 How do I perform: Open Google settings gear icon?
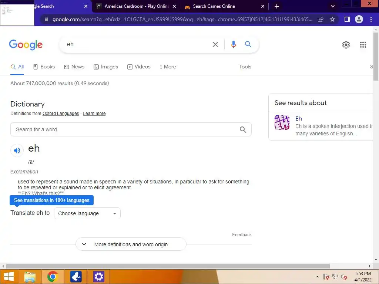coord(346,45)
